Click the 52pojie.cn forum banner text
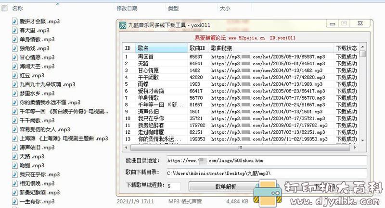385x208 pixels. pyautogui.click(x=245, y=38)
